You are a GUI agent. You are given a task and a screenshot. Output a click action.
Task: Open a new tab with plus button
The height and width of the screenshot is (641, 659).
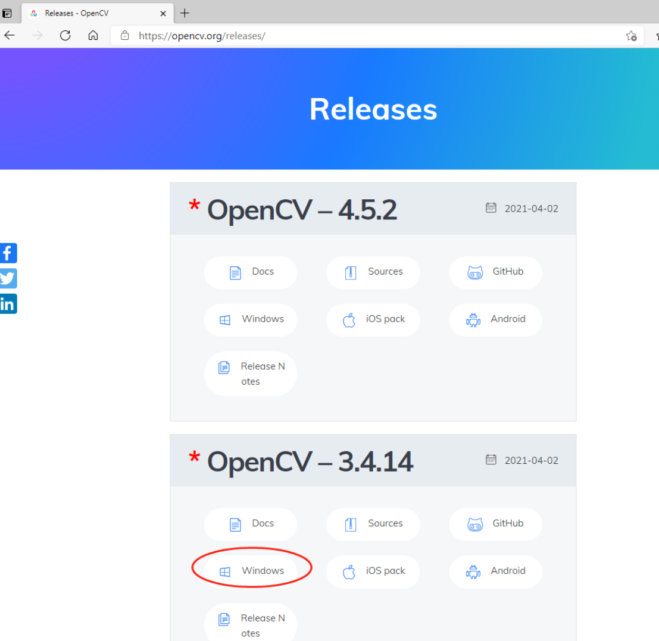tap(185, 13)
